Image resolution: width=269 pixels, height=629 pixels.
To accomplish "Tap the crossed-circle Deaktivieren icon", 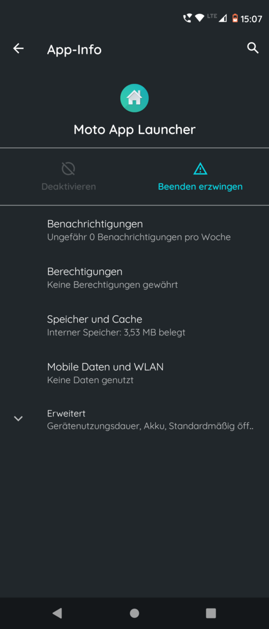I will pyautogui.click(x=69, y=168).
